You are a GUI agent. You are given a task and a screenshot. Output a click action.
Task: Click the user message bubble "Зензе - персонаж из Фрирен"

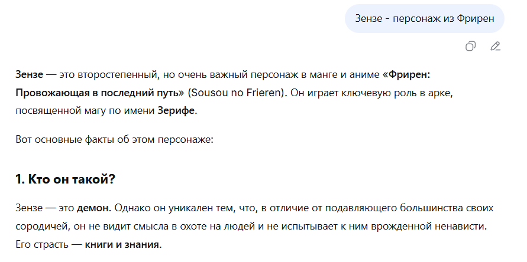tap(425, 18)
